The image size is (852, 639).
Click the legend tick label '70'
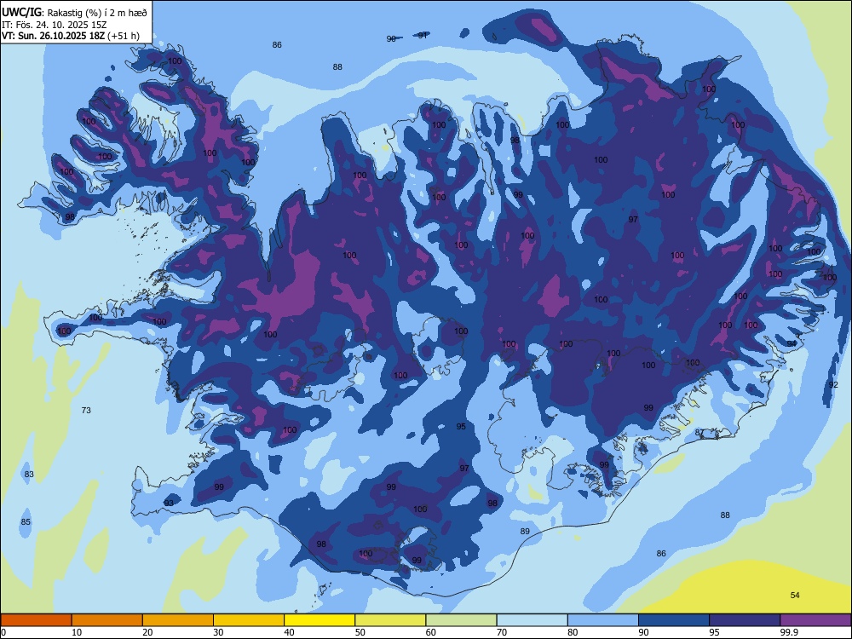502,632
